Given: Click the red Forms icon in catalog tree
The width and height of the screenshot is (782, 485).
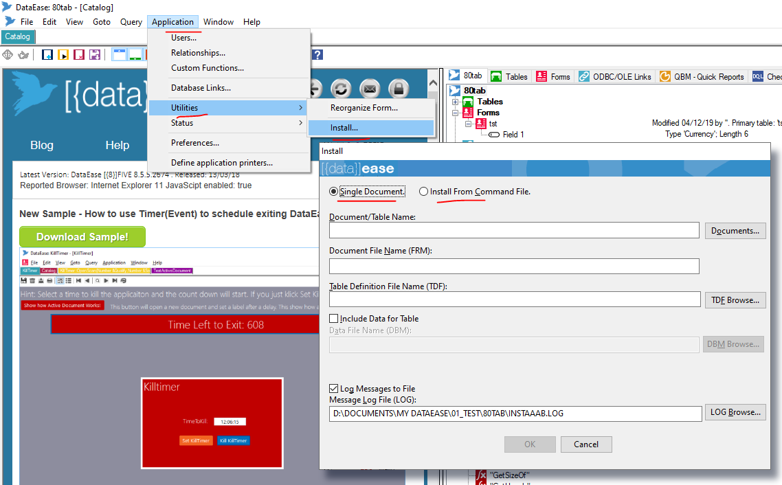Looking at the screenshot, I should tap(468, 113).
